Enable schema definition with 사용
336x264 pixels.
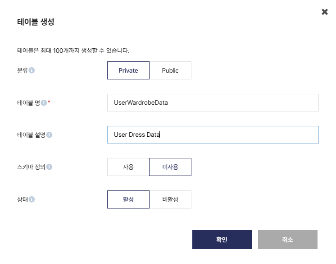coord(128,167)
